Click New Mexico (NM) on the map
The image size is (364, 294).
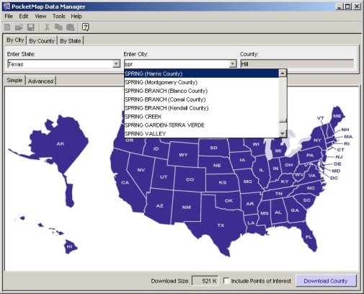click(187, 207)
